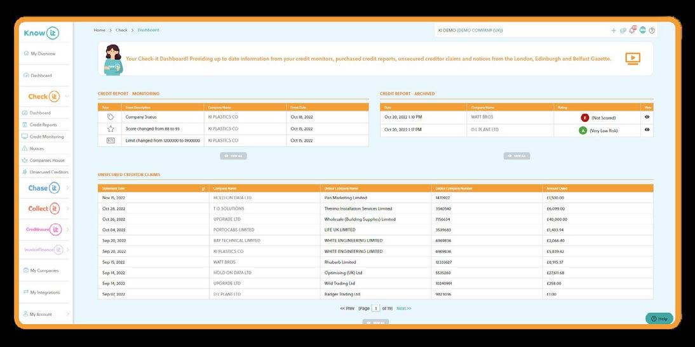Click My Integrations arrows icon

(26, 292)
